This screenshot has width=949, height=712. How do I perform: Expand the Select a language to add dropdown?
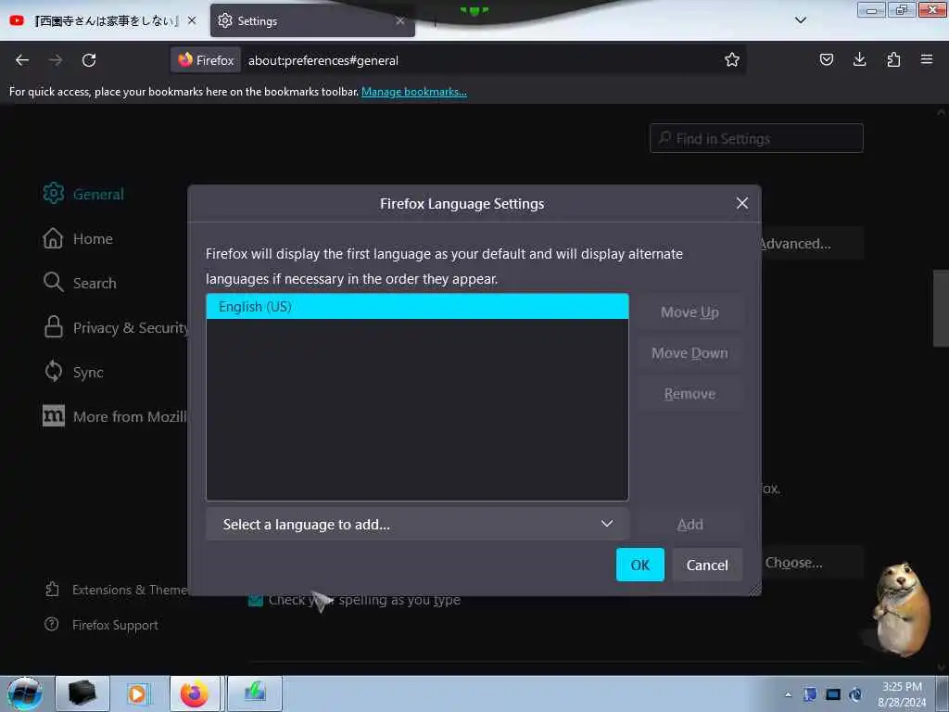click(417, 525)
